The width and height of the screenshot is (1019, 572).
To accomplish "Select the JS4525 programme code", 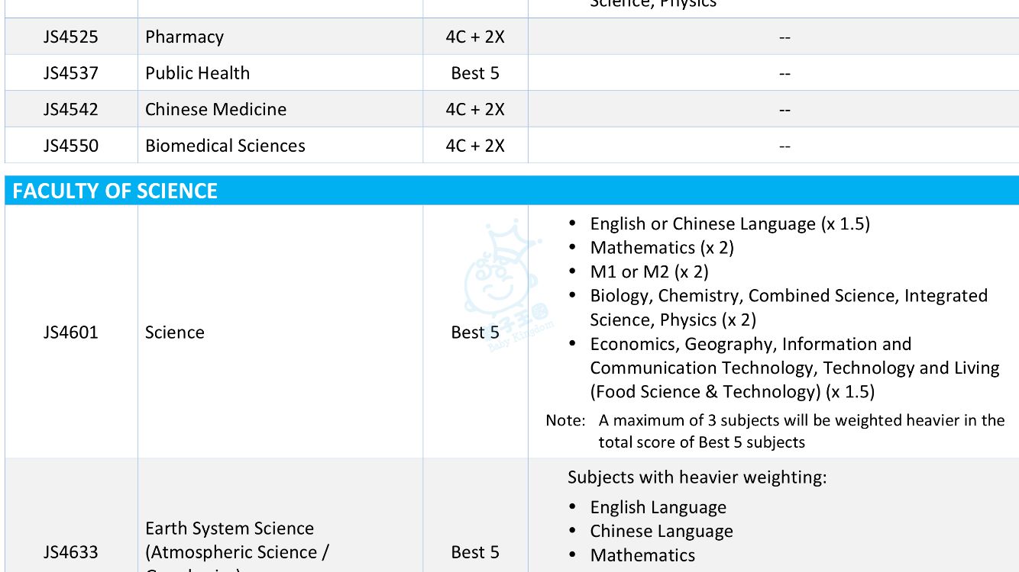I will tap(71, 37).
